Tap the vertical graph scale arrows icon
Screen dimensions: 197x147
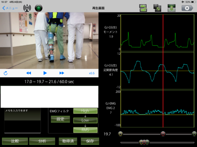[172, 8]
